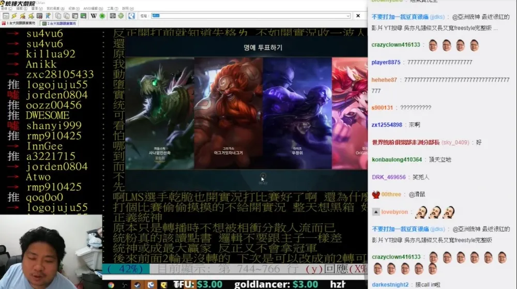Click the black W icon in toolbar
This screenshot has height=289, width=517.
(x=94, y=16)
